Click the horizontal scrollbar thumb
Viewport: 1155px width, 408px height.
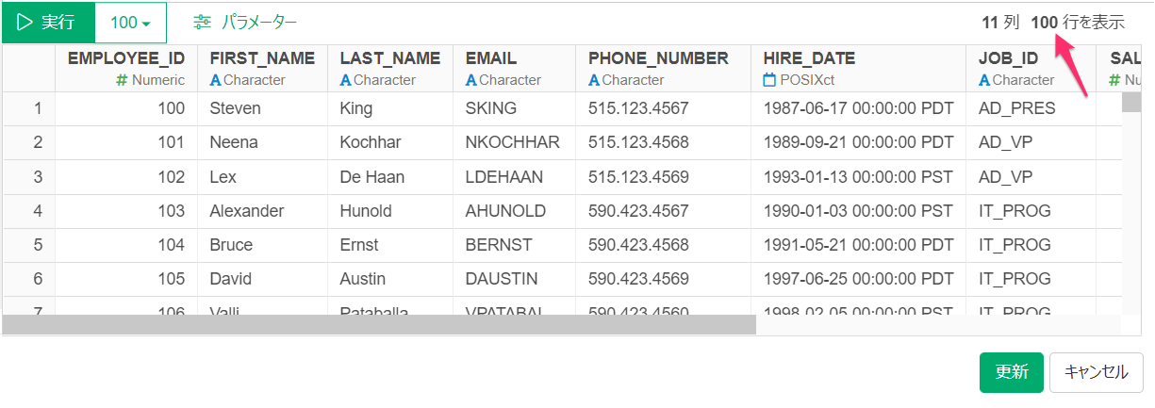379,325
